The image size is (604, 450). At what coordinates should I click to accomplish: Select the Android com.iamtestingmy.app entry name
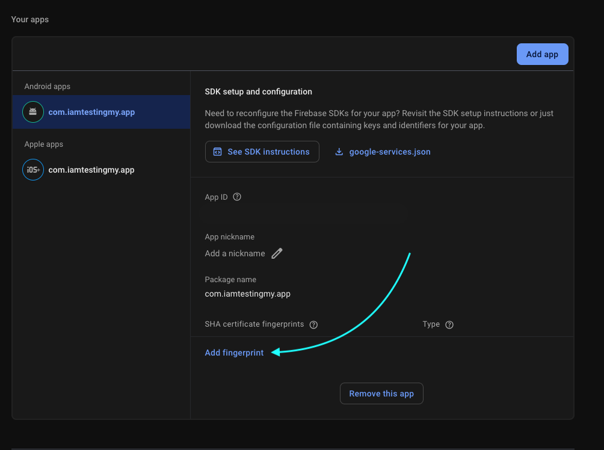point(91,112)
